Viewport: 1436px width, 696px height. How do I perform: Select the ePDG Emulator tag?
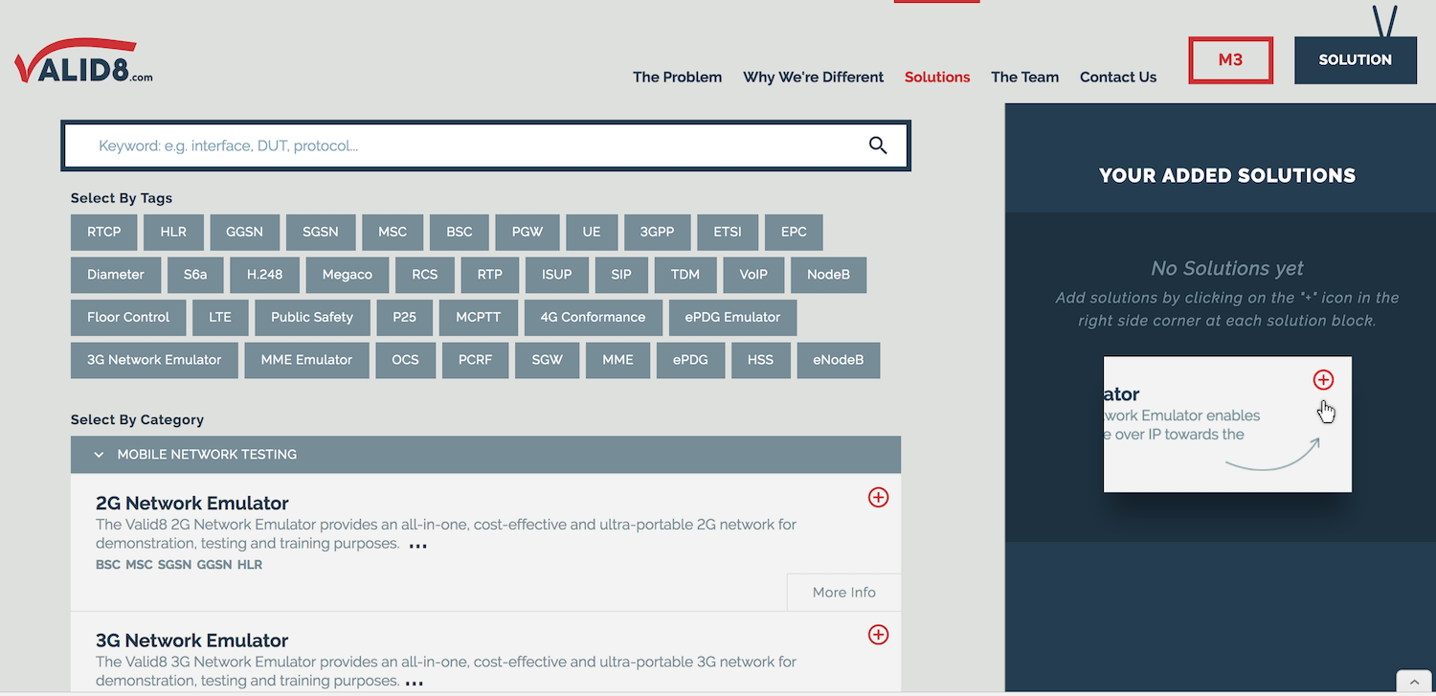coord(732,317)
